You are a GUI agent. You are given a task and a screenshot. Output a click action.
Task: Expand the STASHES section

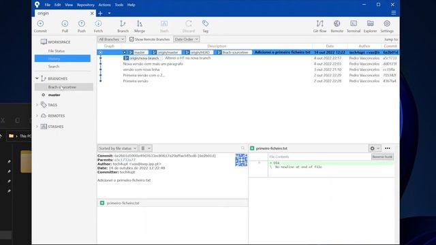click(37, 127)
